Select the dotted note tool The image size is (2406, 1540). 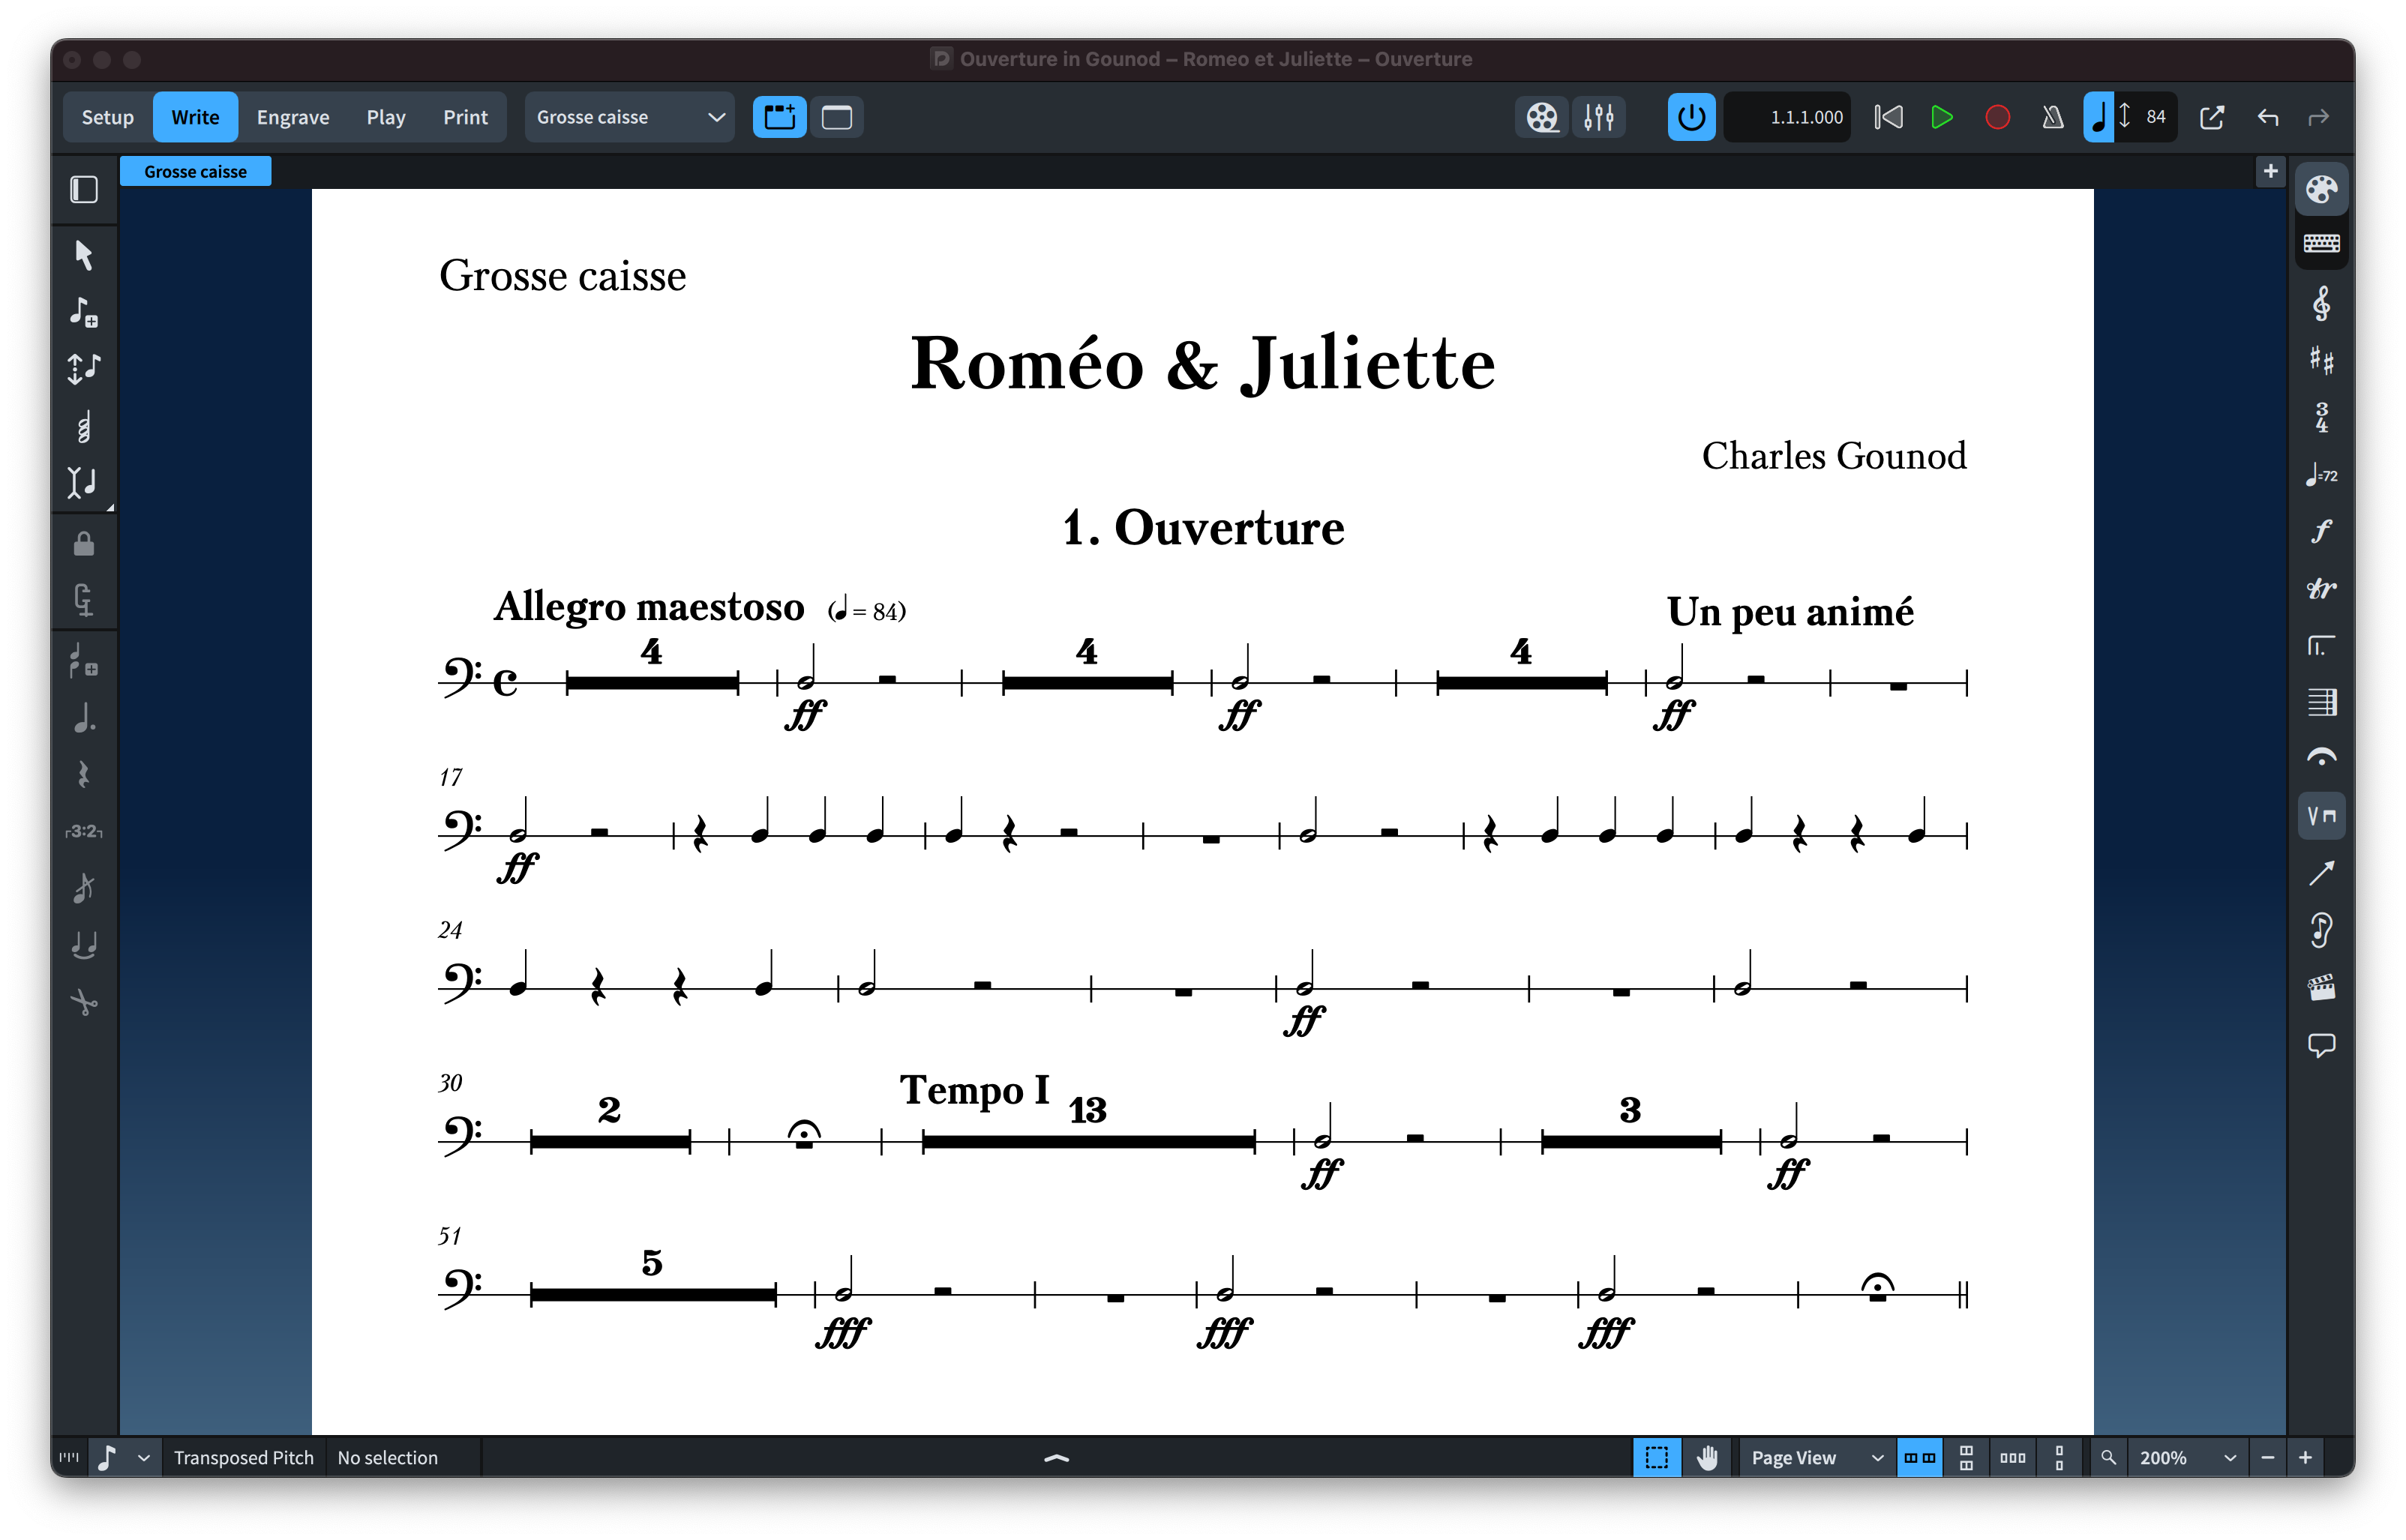84,718
